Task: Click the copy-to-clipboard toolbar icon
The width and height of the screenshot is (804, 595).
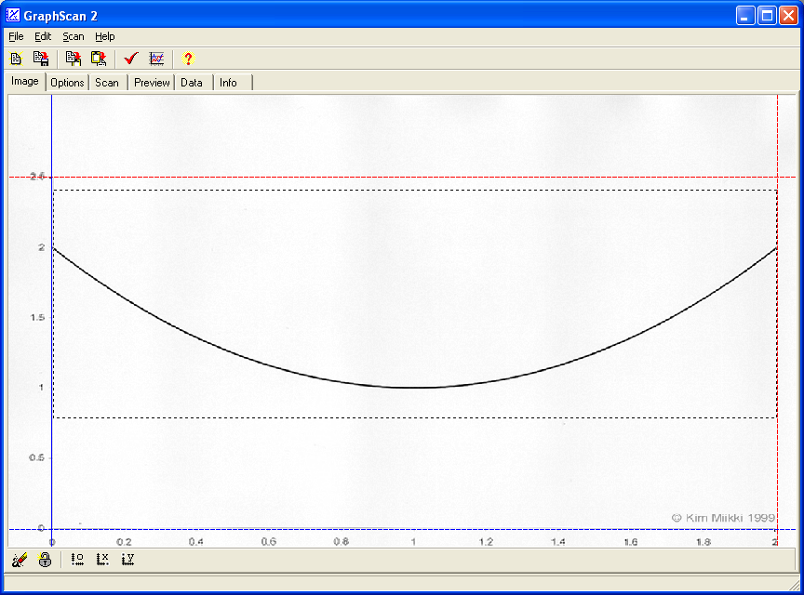Action: pyautogui.click(x=74, y=59)
